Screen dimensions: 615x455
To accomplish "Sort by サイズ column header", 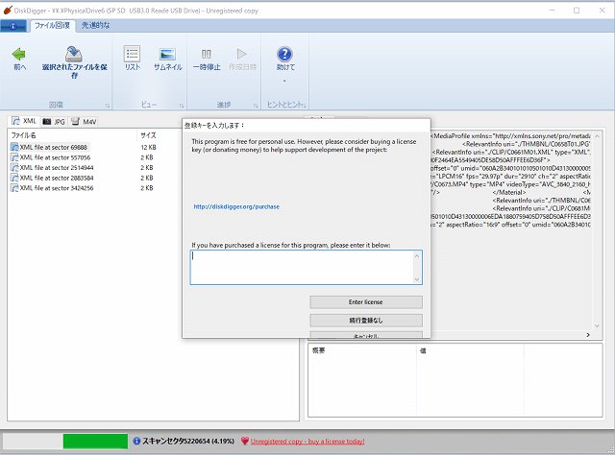I will tap(148, 135).
